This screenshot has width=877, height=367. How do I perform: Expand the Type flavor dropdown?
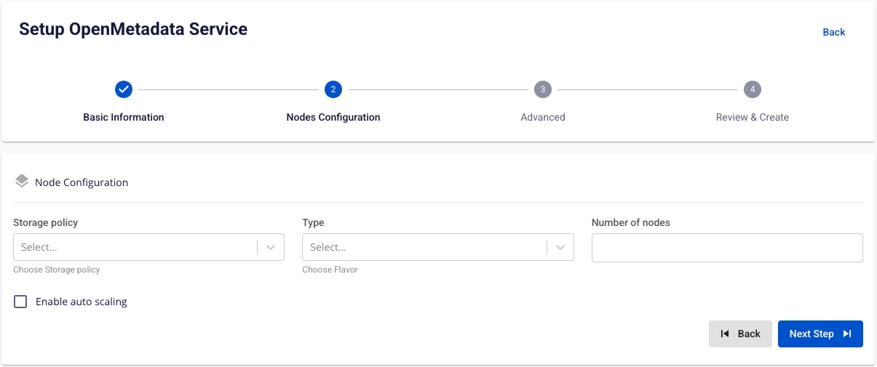coord(438,247)
